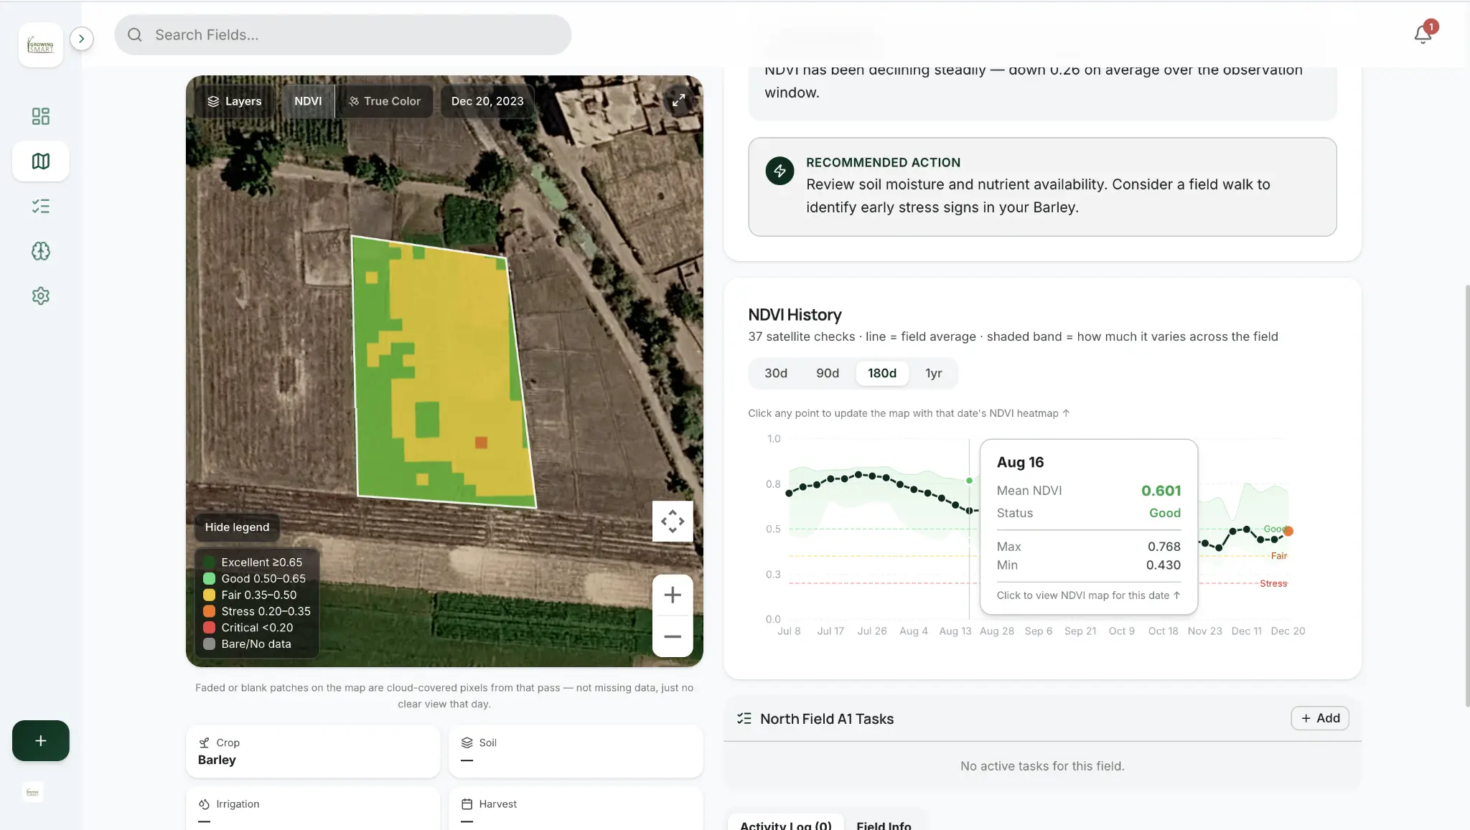
Task: Click the 'No active tasks for this field.' text
Action: 1042,766
